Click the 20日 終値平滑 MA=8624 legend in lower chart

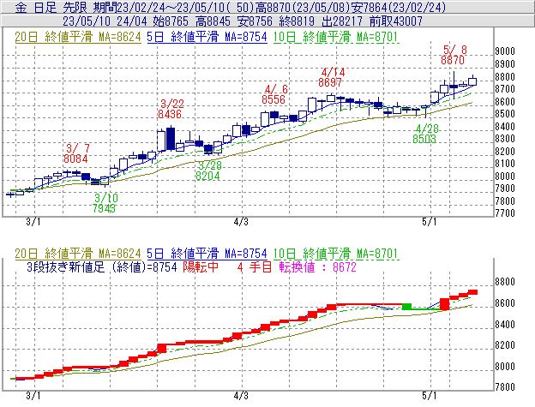78,254
